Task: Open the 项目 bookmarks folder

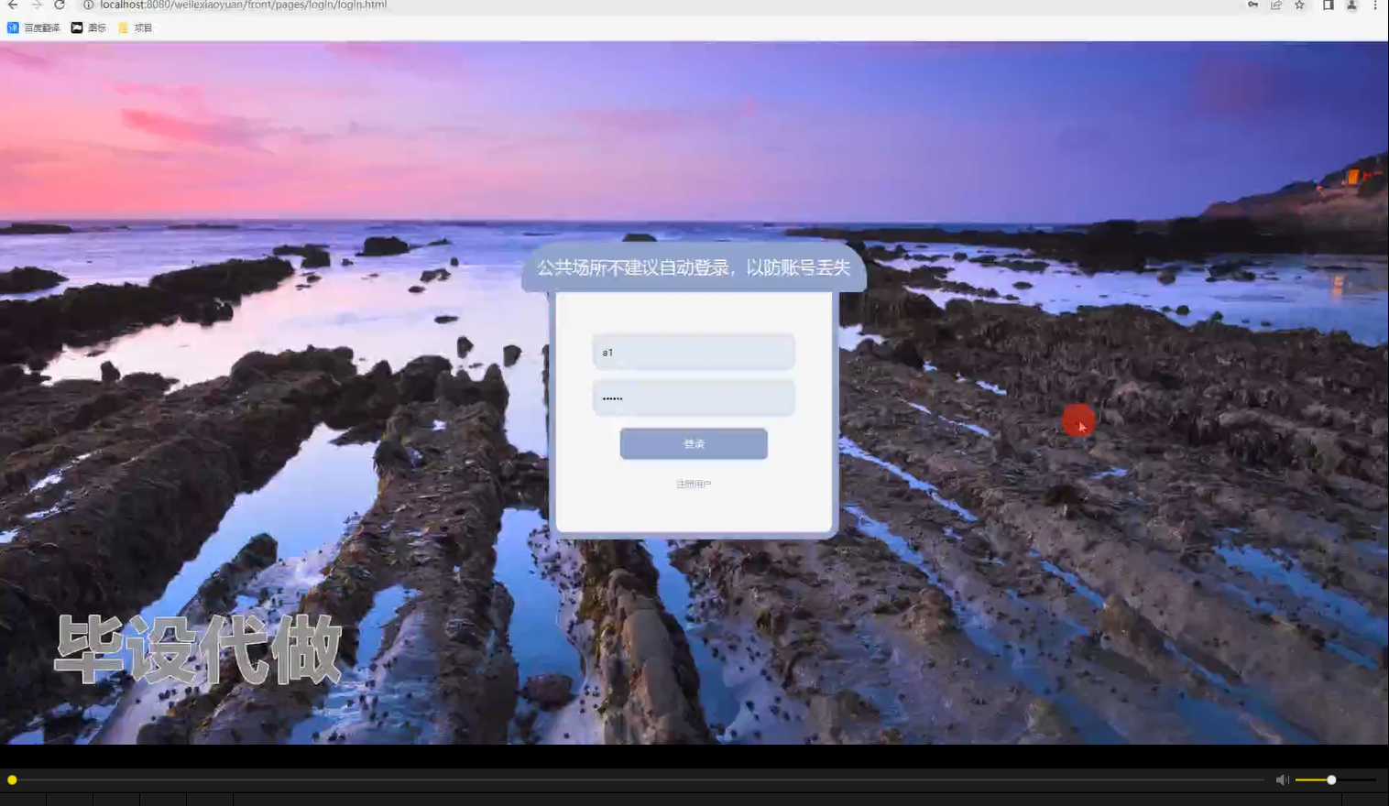Action: [135, 27]
